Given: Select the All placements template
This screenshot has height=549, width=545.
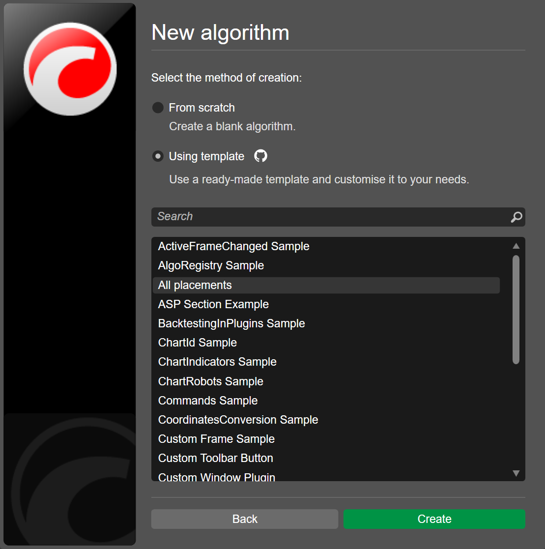Looking at the screenshot, I should click(195, 285).
